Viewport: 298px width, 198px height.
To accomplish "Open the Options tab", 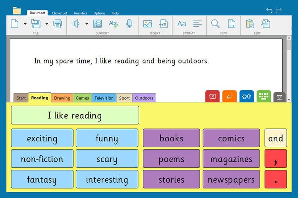I will 99,13.
